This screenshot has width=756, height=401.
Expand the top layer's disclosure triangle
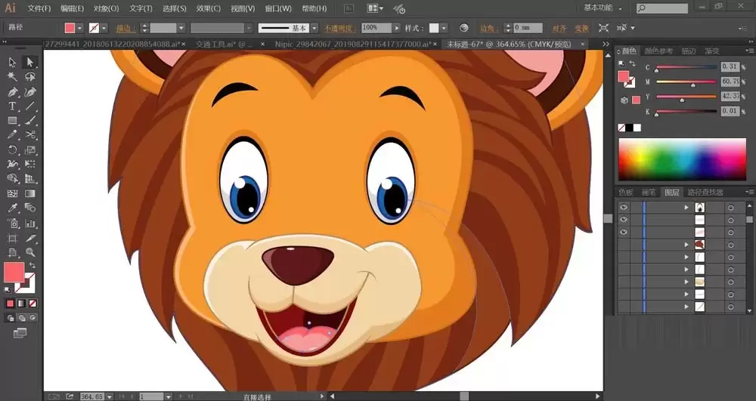[x=686, y=207]
